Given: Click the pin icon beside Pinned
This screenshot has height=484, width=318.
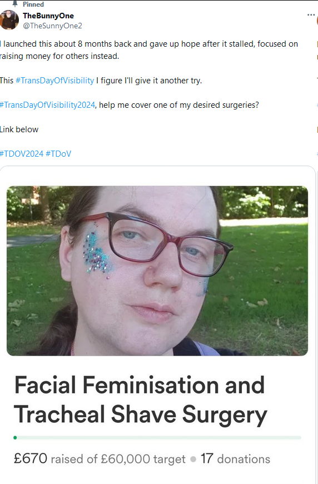Looking at the screenshot, I should click(x=14, y=4).
